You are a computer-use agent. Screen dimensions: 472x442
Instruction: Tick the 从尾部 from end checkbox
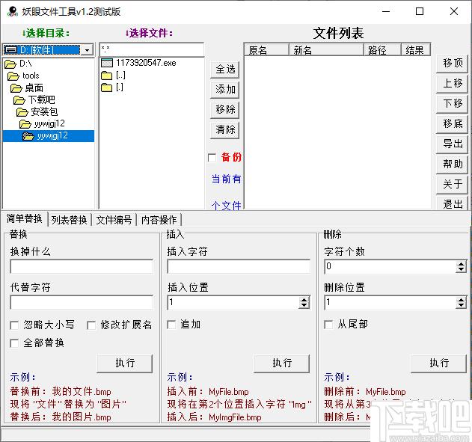(x=328, y=325)
